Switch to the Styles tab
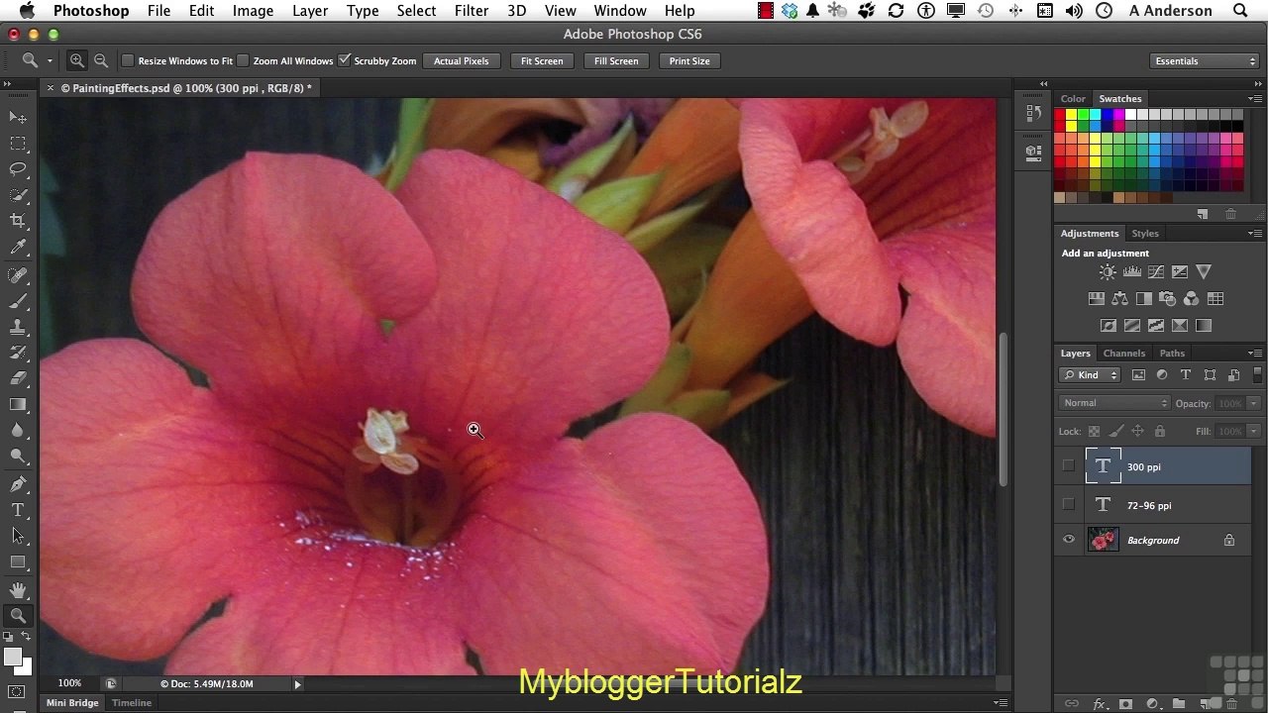Image resolution: width=1268 pixels, height=713 pixels. (1145, 234)
